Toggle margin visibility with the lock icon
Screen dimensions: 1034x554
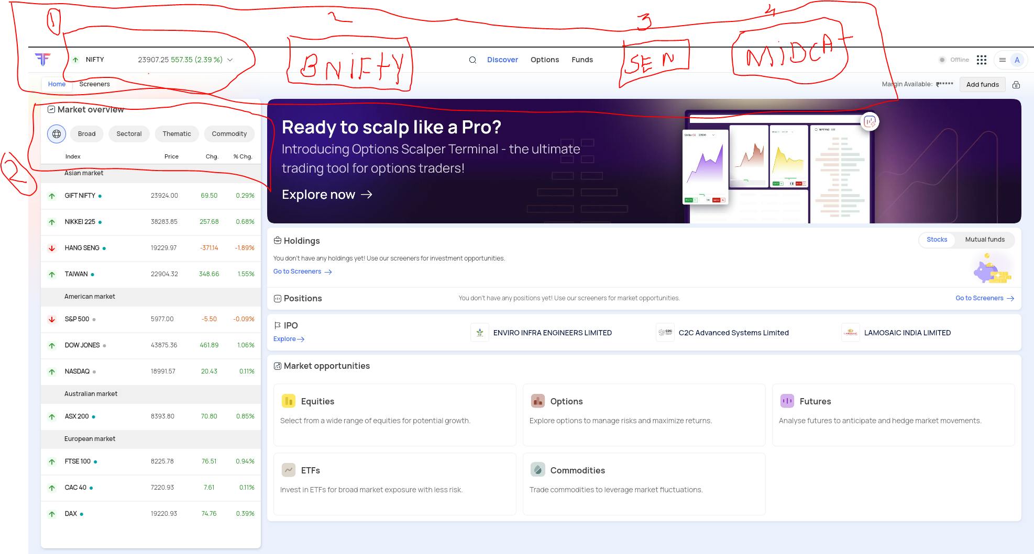pyautogui.click(x=1016, y=85)
